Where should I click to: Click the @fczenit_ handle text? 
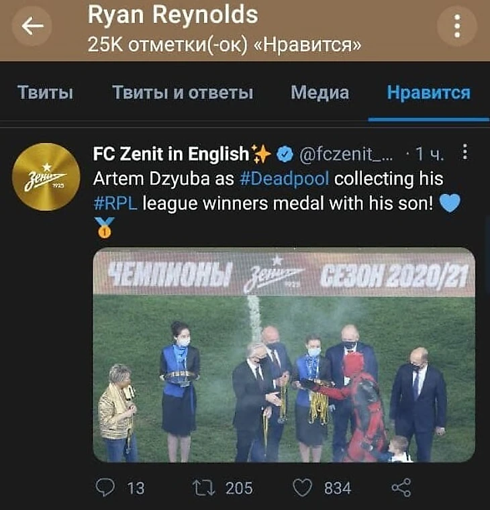(346, 154)
